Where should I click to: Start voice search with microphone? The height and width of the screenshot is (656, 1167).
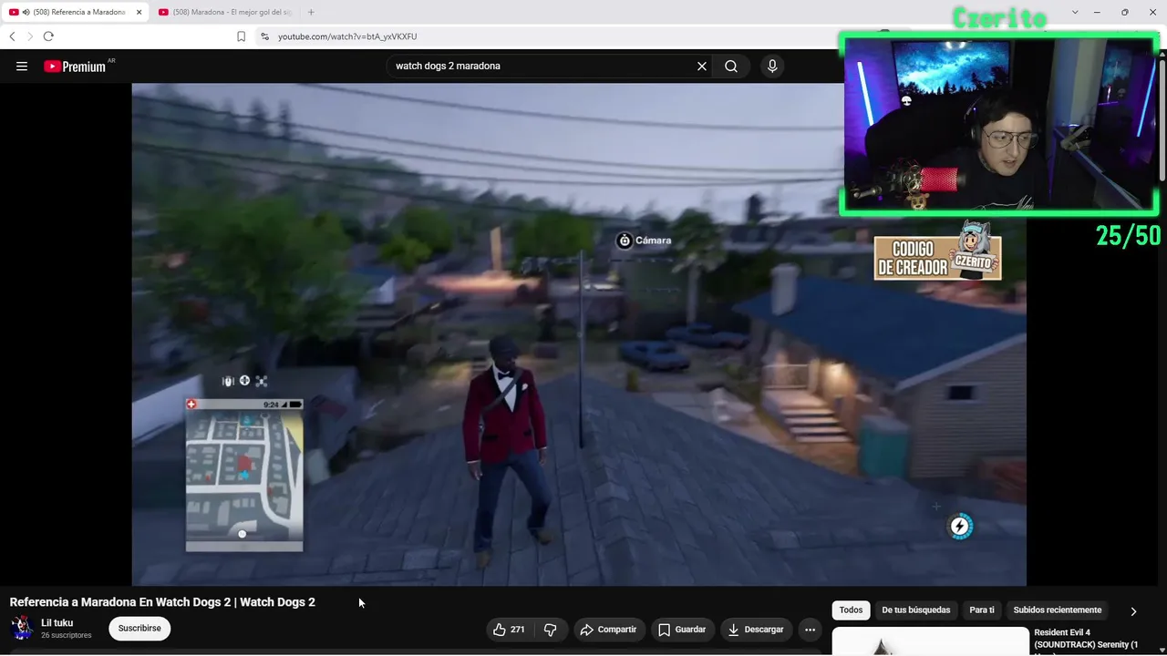click(772, 66)
